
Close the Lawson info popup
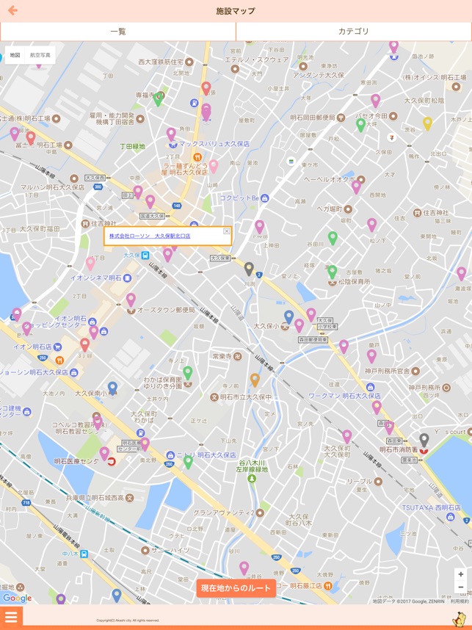click(227, 231)
